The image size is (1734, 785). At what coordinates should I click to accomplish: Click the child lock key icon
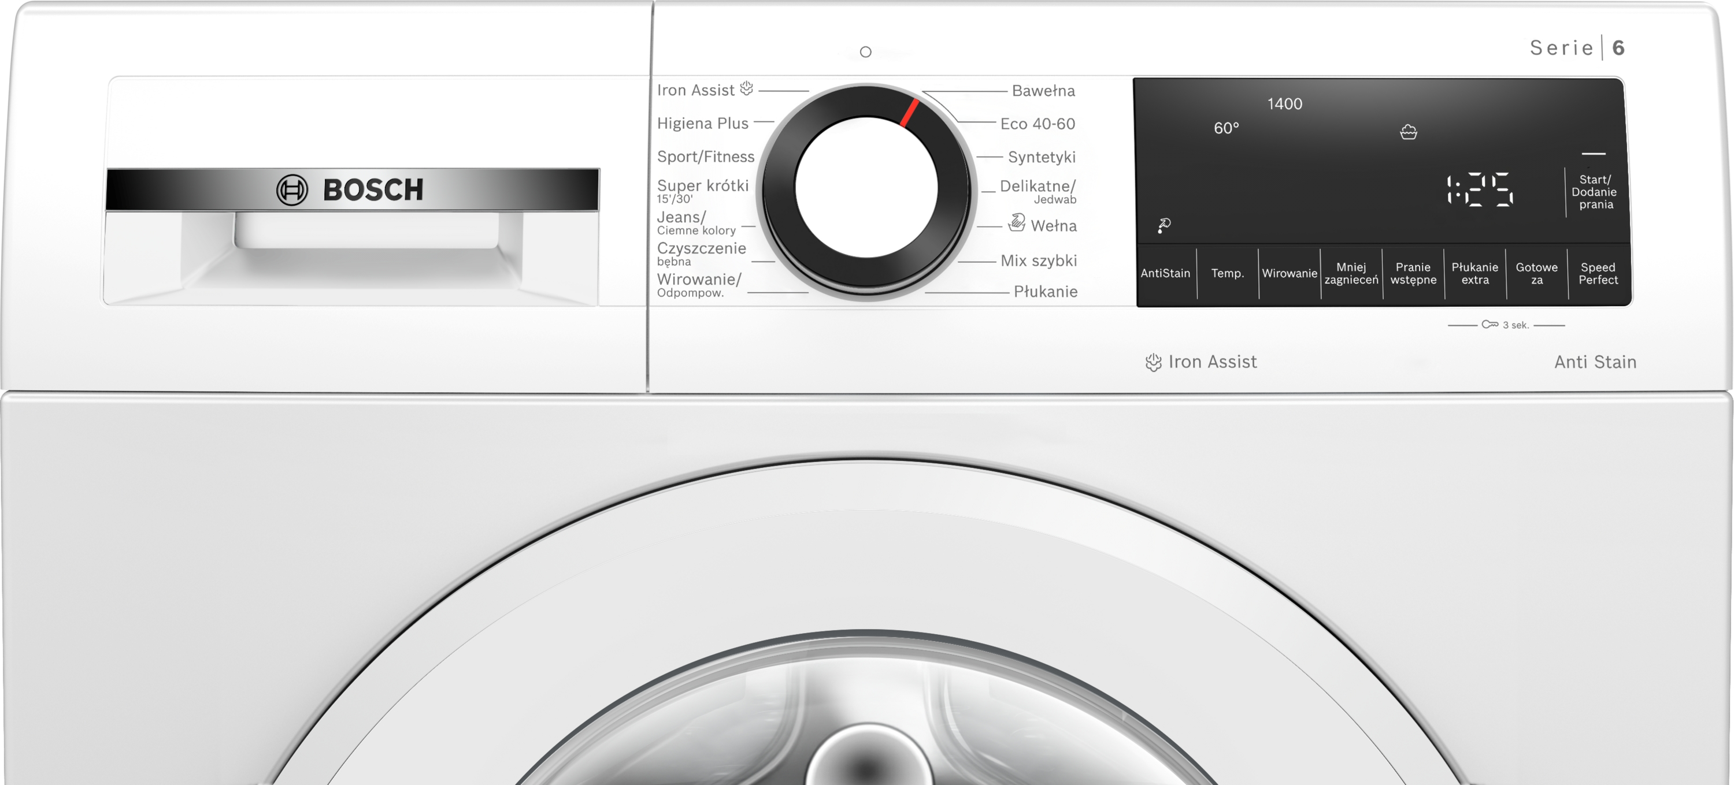(x=1490, y=324)
